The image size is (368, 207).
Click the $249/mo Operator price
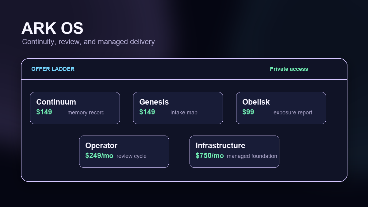tap(99, 156)
